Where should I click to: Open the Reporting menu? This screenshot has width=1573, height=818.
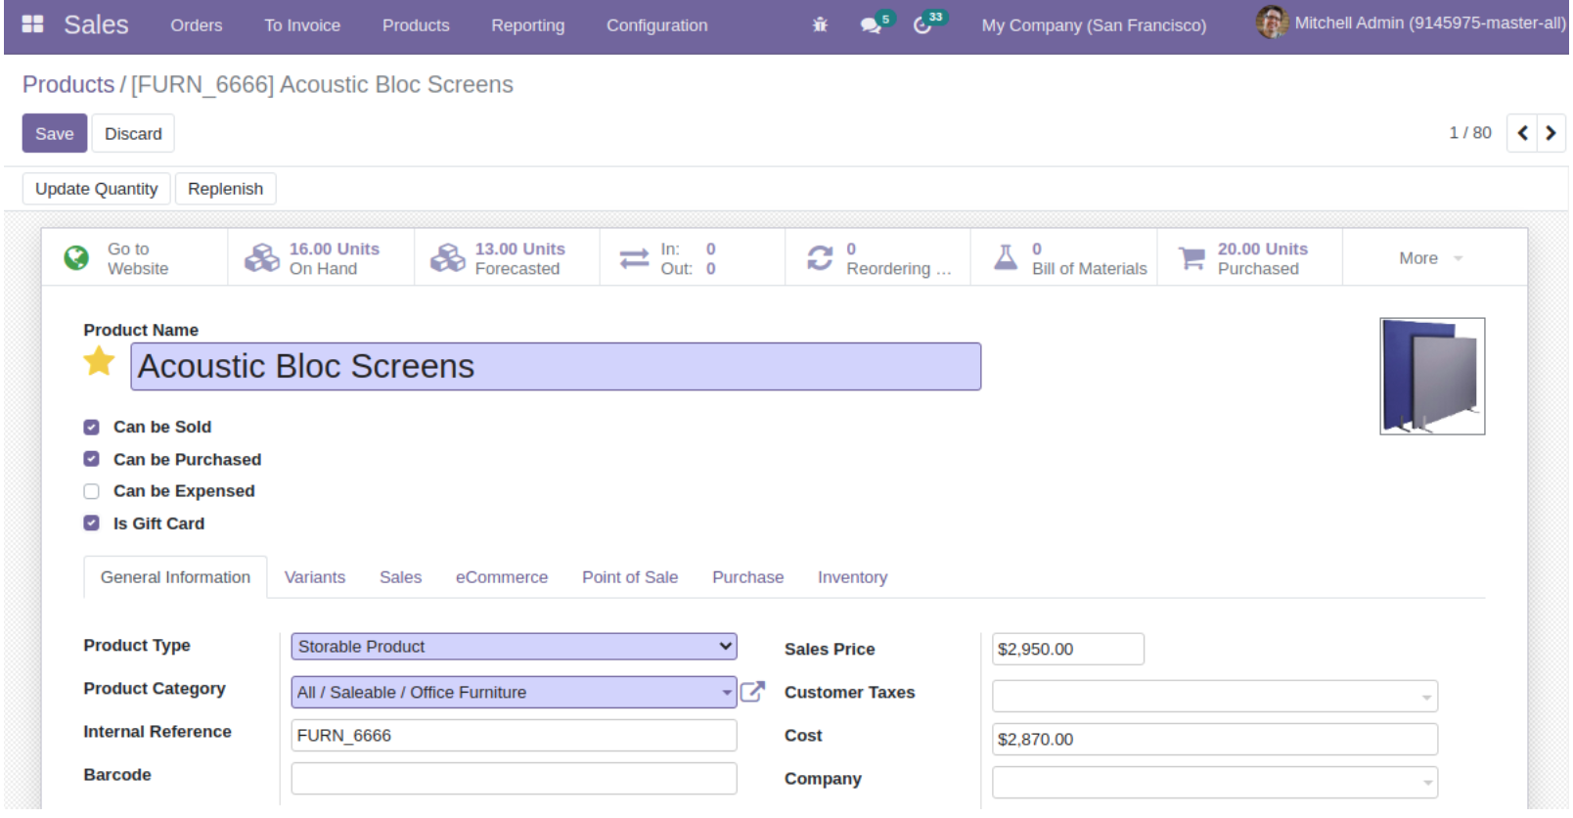527,25
